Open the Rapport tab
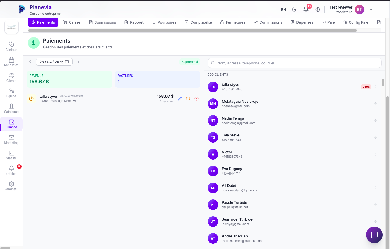Image resolution: width=390 pixels, height=249 pixels. 134,22
